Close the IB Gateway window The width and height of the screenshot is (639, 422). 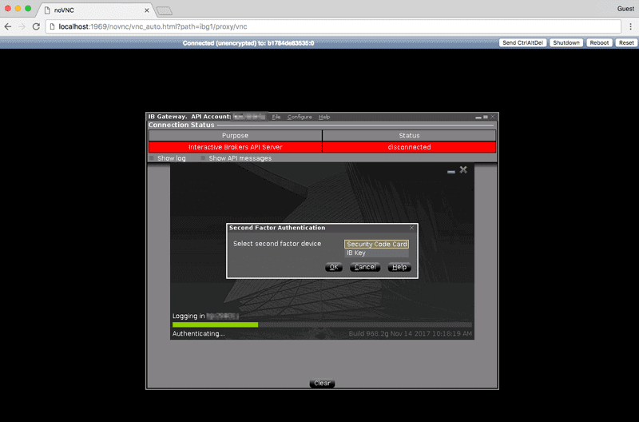[493, 117]
